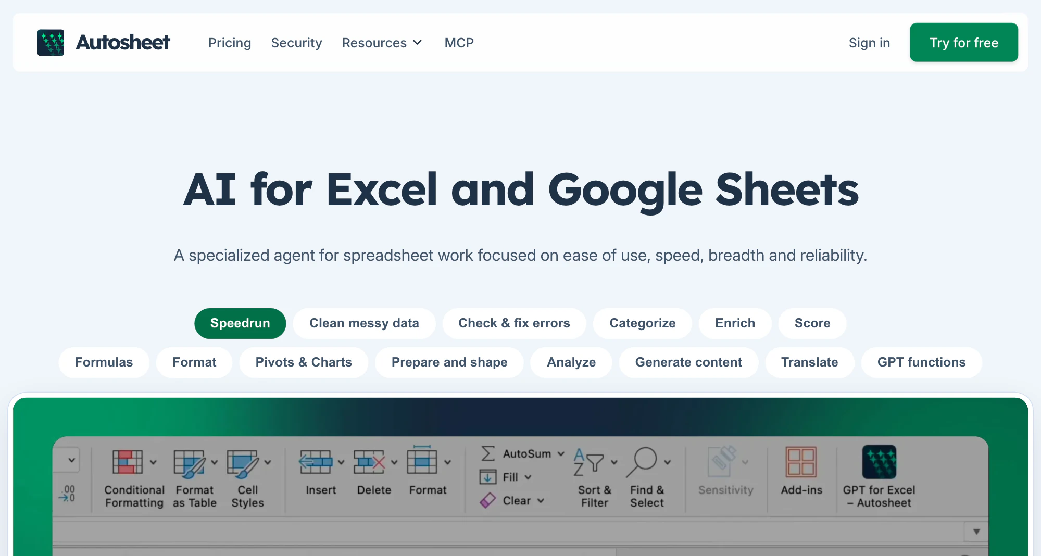Click the Cell Styles icon

coord(243,463)
